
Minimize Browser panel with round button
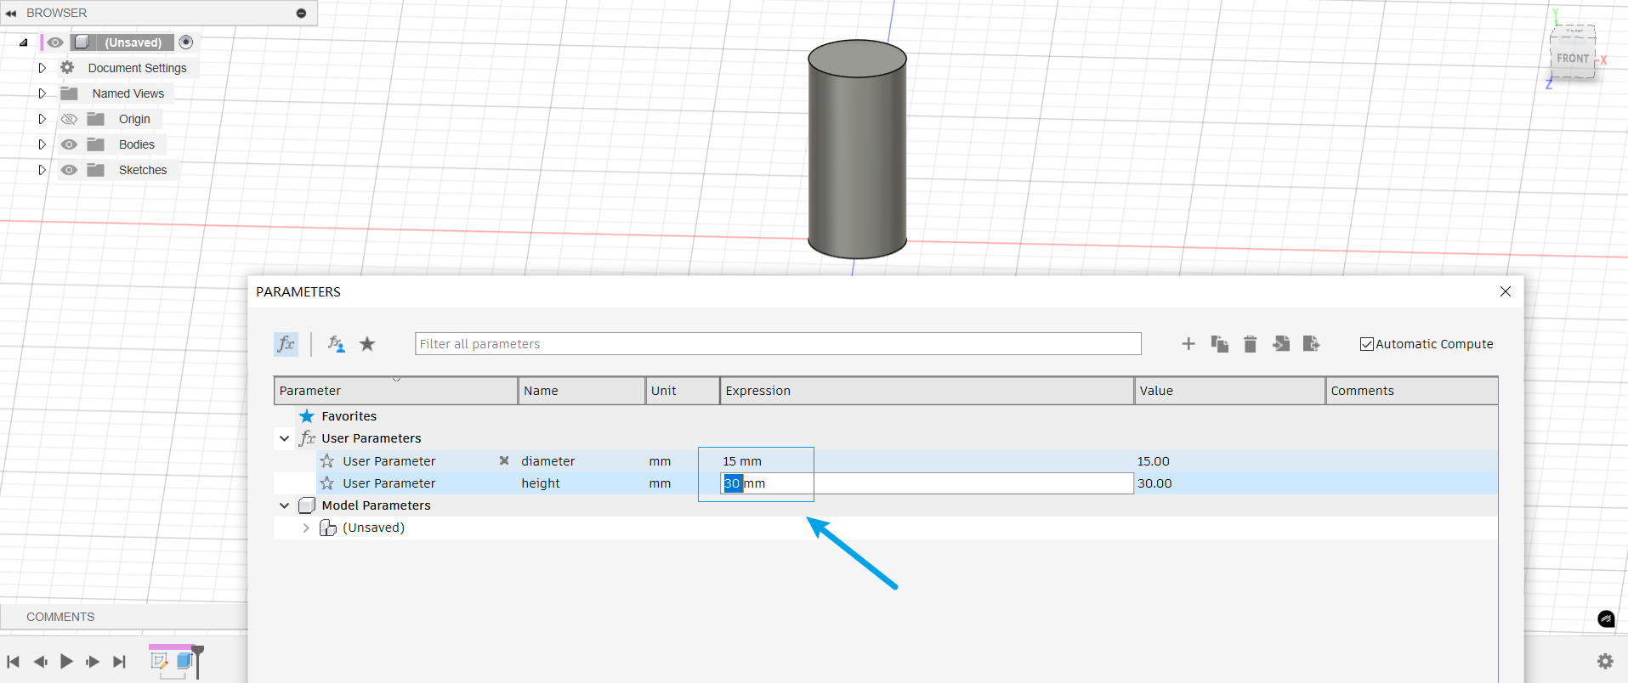tap(301, 13)
